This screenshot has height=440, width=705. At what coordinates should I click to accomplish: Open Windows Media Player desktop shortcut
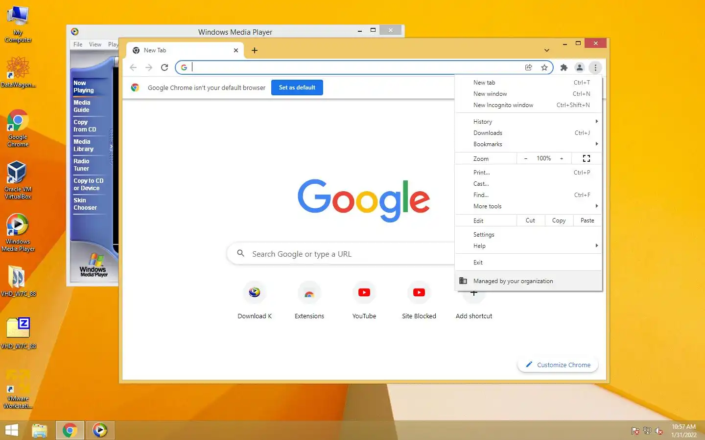[x=18, y=232]
